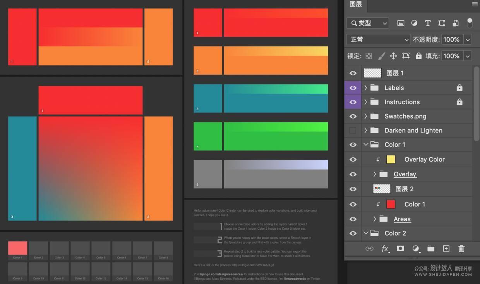Hide the Labels group
Screen dimensions: 480x284
(x=353, y=88)
